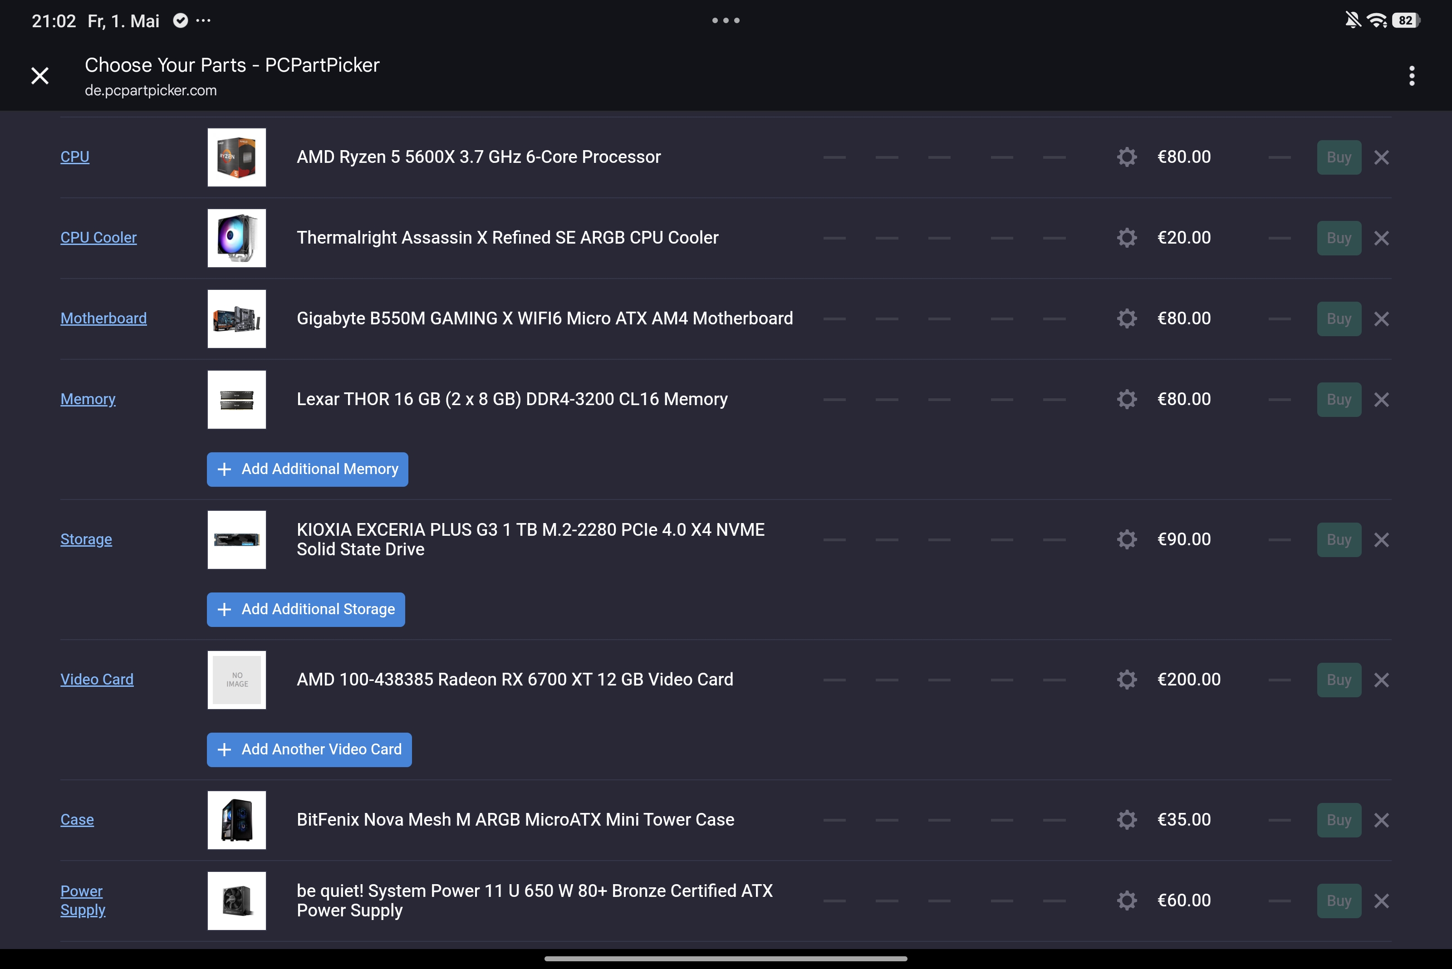Select be quiet! System Power 11 U name

[x=535, y=901]
